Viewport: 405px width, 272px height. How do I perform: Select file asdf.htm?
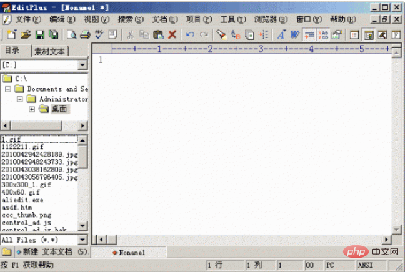[17, 207]
